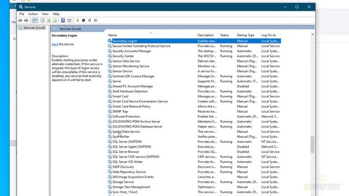Click the gear icon beside SSDP Discovery

click(x=110, y=167)
